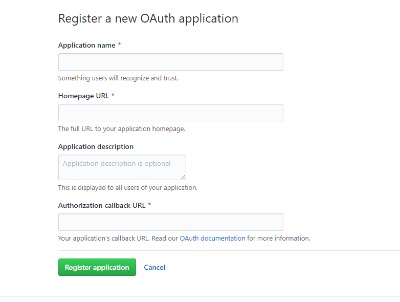The height and width of the screenshot is (302, 400).
Task: Click the "Register a new OAuth application" heading
Action: [148, 18]
